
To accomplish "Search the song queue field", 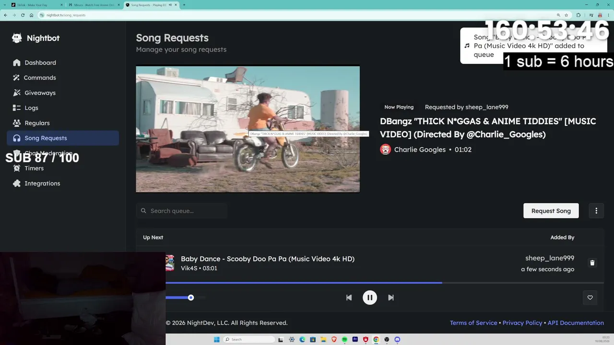I will click(182, 211).
